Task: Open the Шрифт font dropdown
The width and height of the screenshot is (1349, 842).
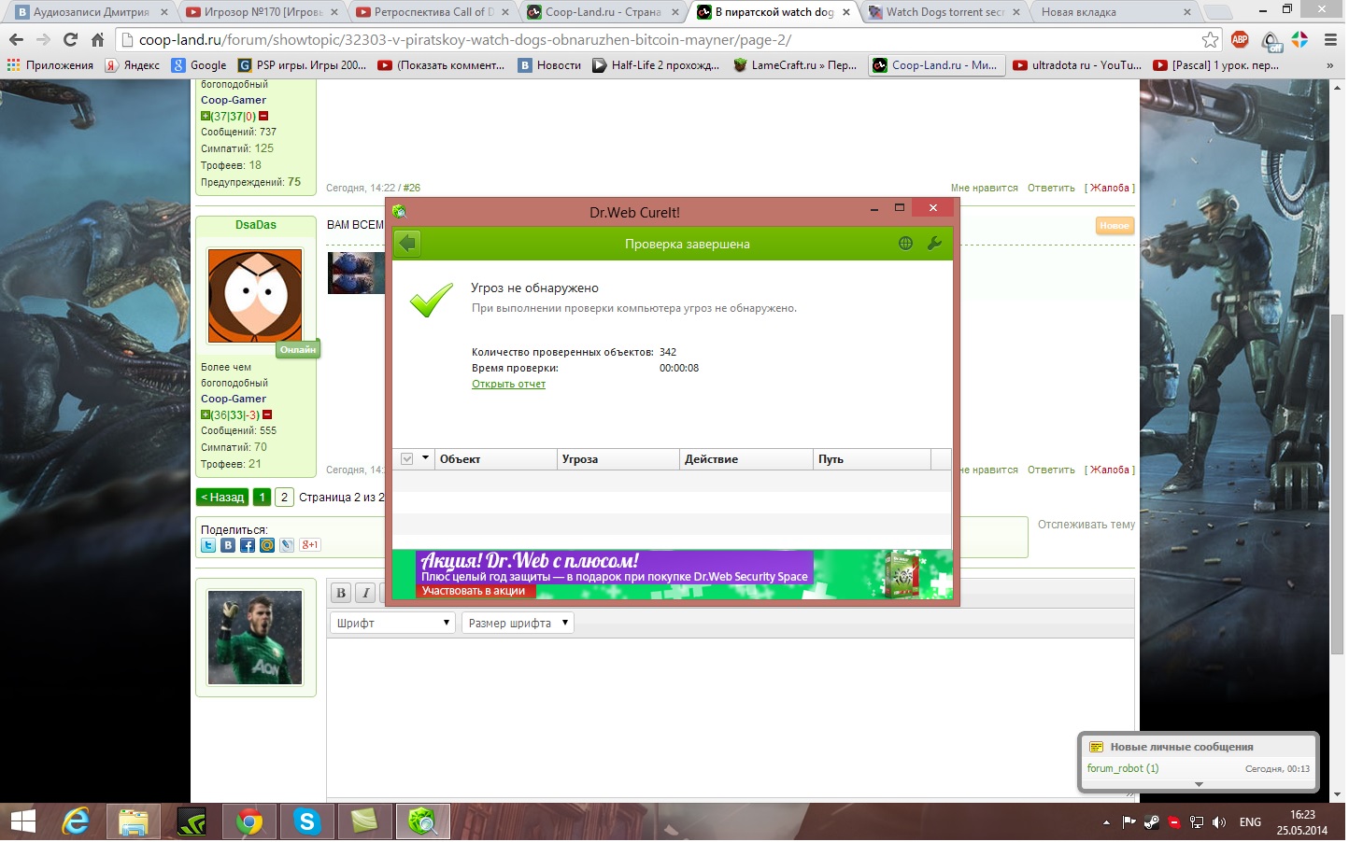Action: tap(392, 624)
